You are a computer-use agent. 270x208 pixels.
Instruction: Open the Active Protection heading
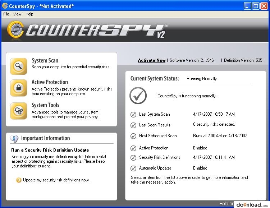tap(50, 82)
